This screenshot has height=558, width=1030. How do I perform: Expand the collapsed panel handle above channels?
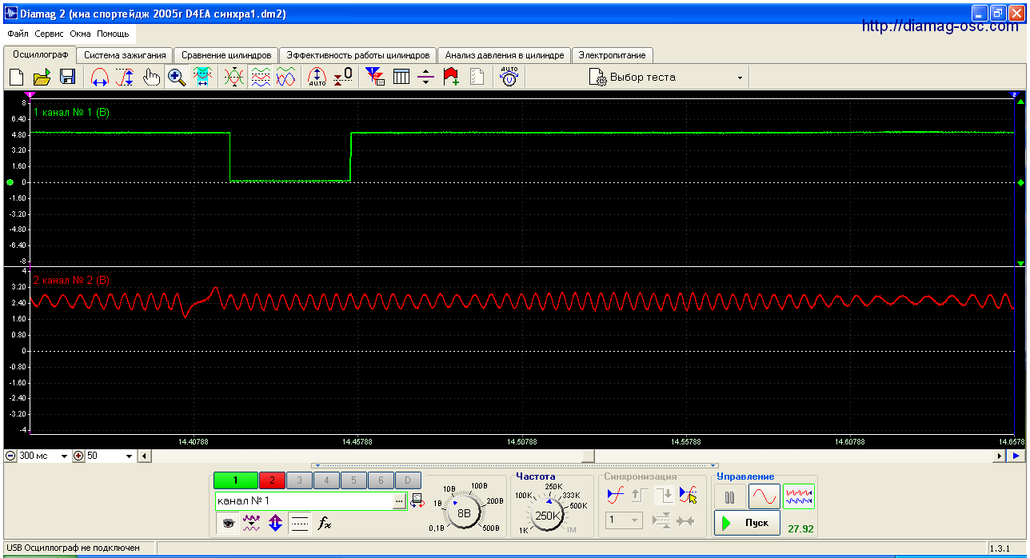[x=514, y=465]
